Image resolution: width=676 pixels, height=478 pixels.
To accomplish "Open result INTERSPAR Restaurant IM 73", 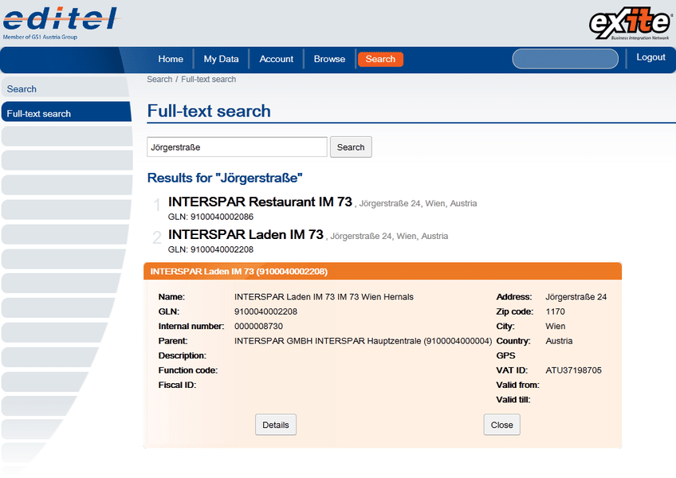I will (x=260, y=202).
